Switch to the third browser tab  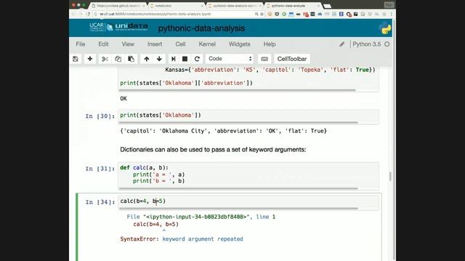tap(235, 6)
